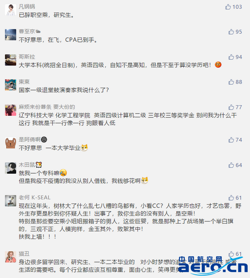Screen dimensions: 250x278
Task: Like 曹至京's CPA comment
Action: pos(231,32)
